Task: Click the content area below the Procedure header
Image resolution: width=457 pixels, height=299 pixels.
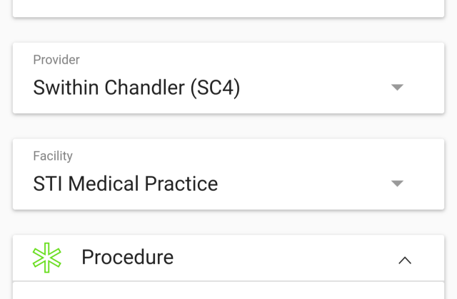Action: click(228, 290)
